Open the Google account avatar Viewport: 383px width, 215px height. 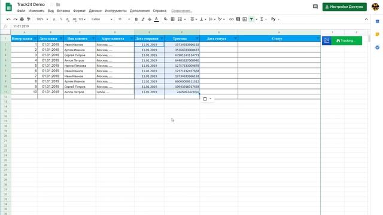375,7
